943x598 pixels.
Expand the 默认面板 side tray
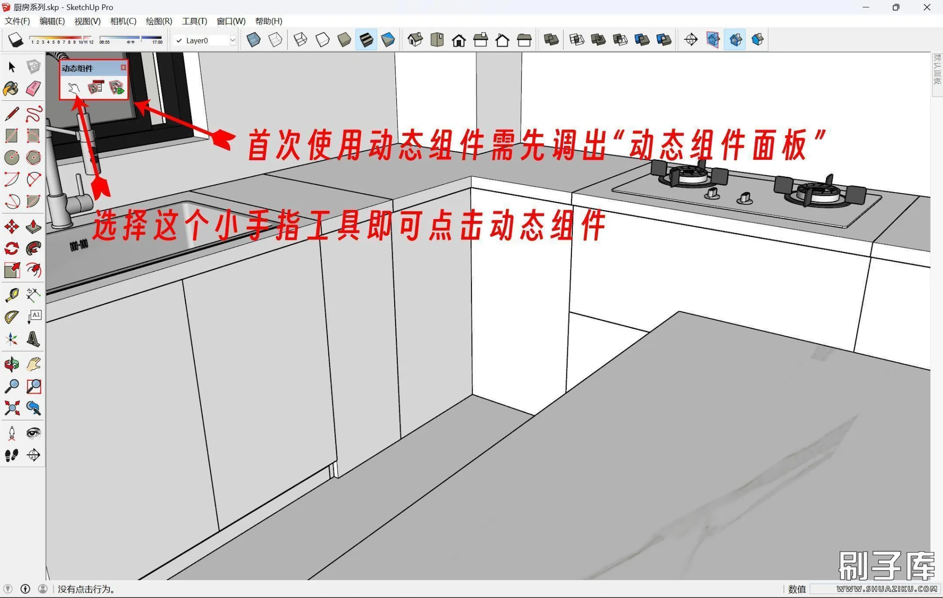[x=937, y=69]
